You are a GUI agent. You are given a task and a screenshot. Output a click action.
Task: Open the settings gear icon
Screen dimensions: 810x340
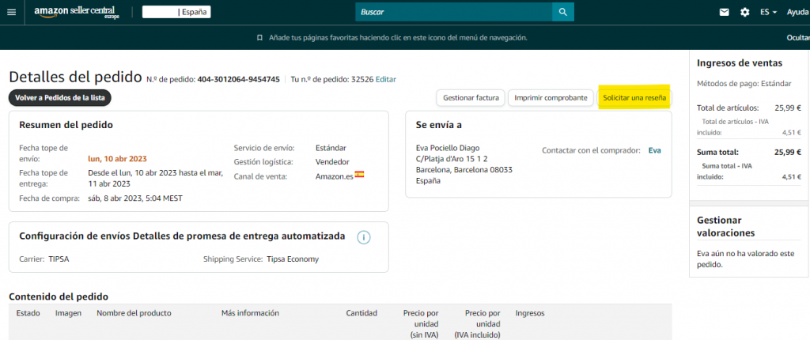(744, 12)
